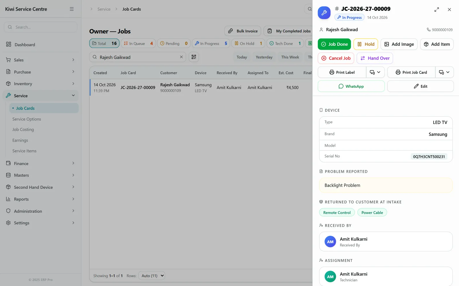Click the Bulk Invoice button
Image resolution: width=459 pixels, height=286 pixels.
click(x=243, y=31)
